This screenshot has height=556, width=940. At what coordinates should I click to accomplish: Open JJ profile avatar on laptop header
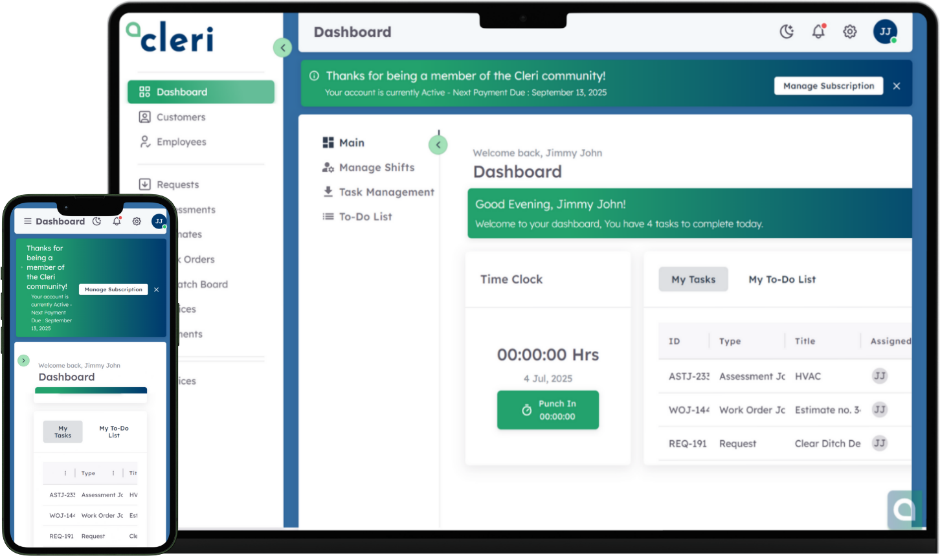885,31
